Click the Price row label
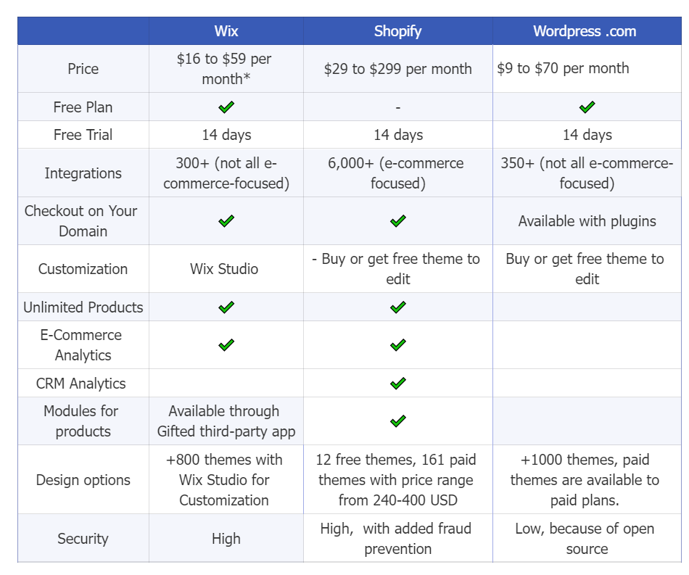Image resolution: width=689 pixels, height=575 pixels. coord(83,69)
